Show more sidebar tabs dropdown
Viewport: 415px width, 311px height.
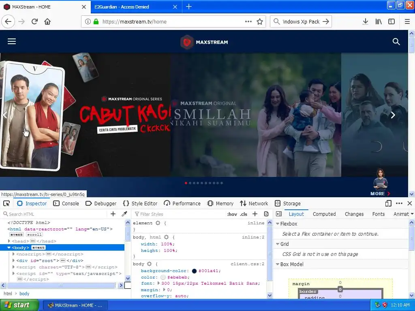pyautogui.click(x=412, y=214)
